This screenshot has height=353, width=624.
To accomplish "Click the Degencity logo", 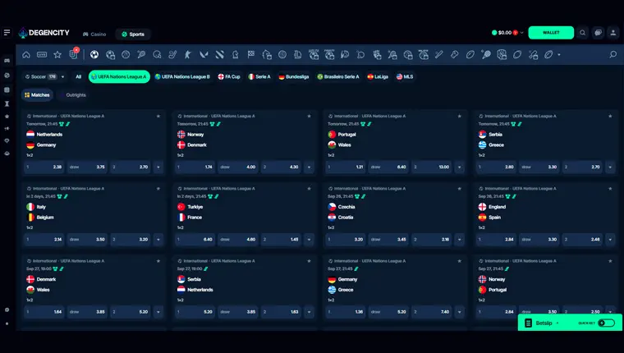I will point(44,33).
